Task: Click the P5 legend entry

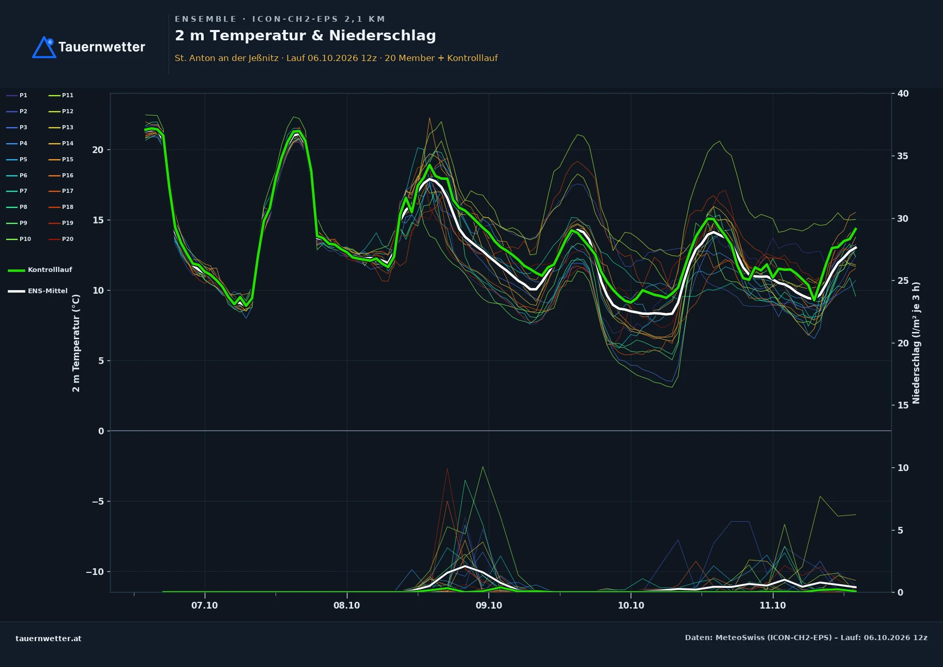Action: tap(17, 160)
